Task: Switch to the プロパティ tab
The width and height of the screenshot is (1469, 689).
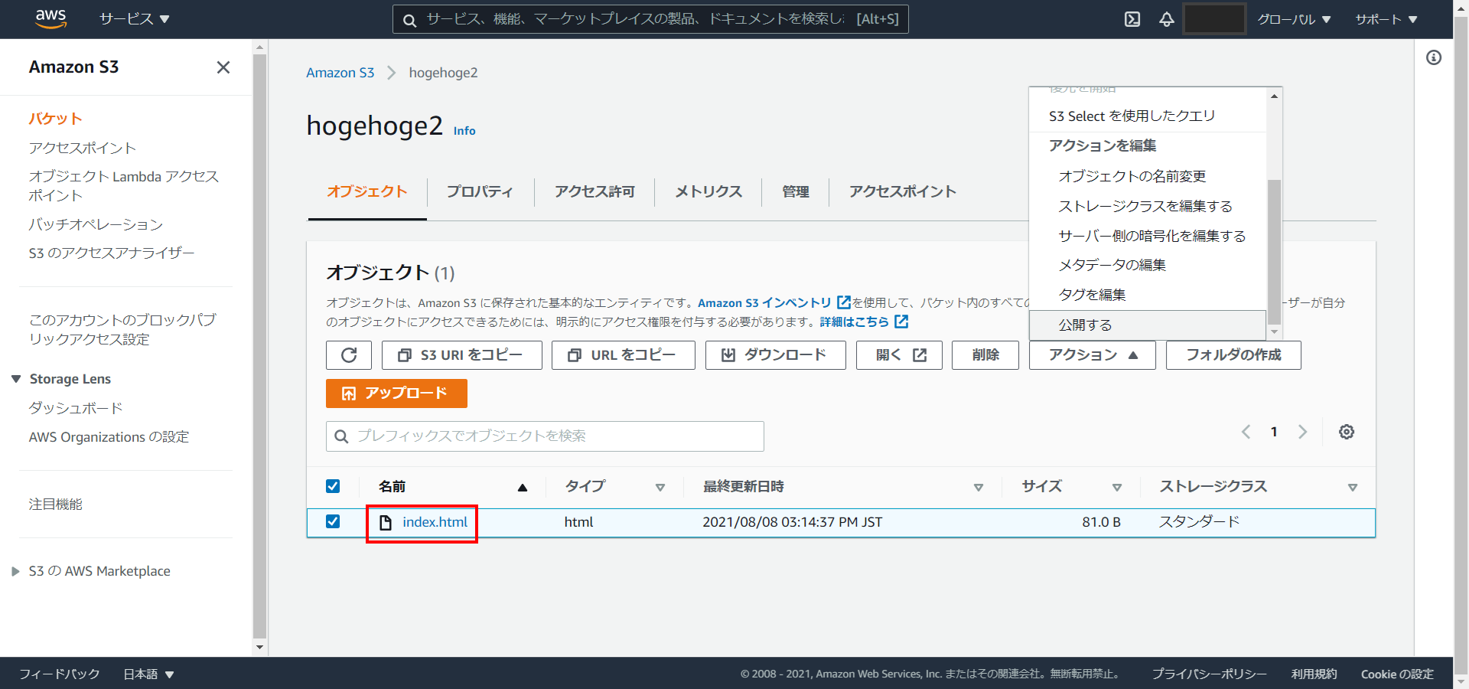Action: (480, 191)
